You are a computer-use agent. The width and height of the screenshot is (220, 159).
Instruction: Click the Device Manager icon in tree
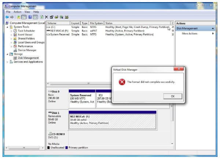15,50
